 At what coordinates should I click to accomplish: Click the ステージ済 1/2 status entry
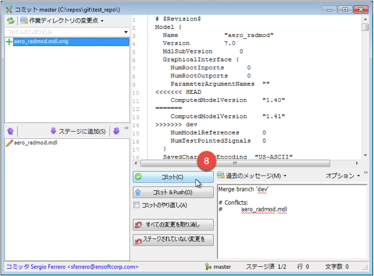pyautogui.click(x=266, y=266)
